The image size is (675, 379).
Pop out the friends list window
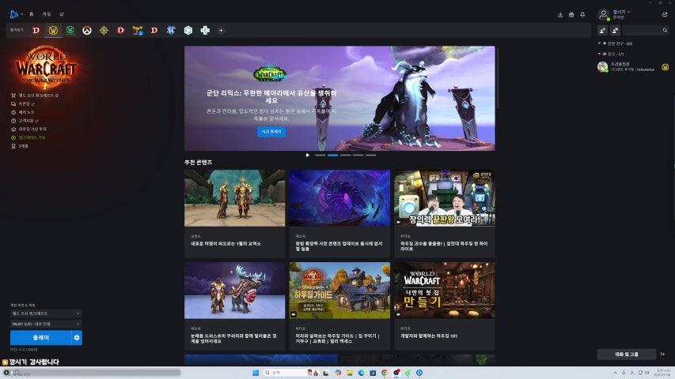pyautogui.click(x=664, y=14)
